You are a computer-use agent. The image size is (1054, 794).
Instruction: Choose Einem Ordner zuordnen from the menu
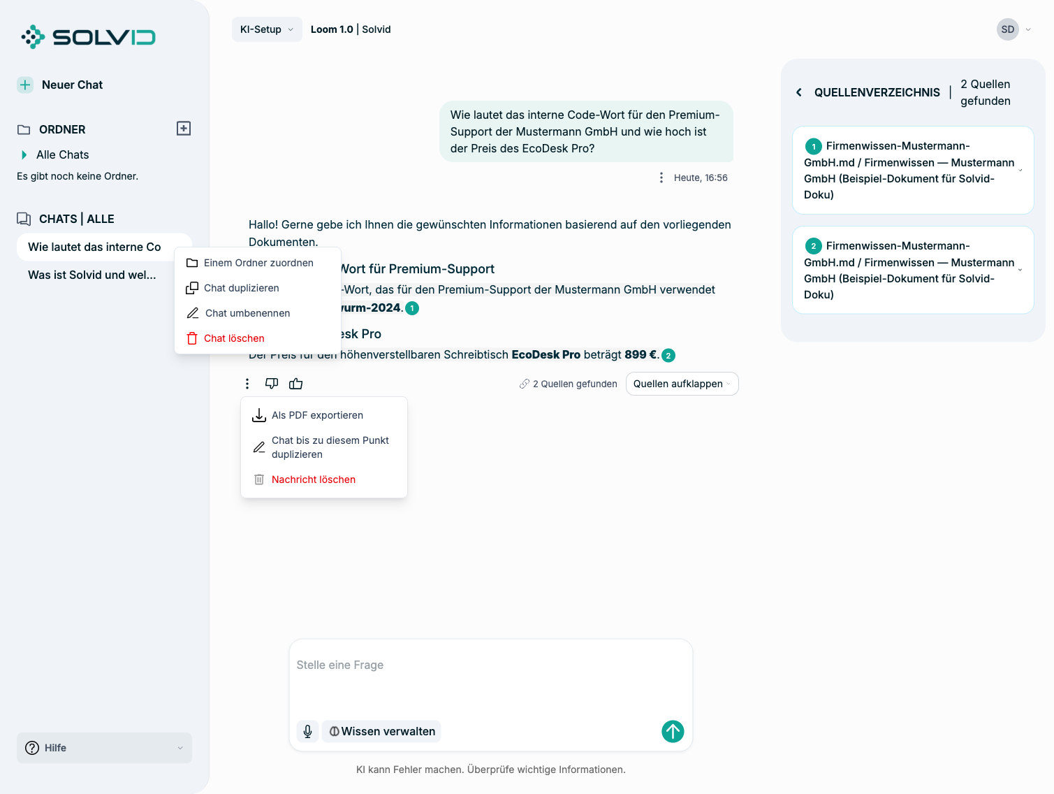(x=258, y=263)
